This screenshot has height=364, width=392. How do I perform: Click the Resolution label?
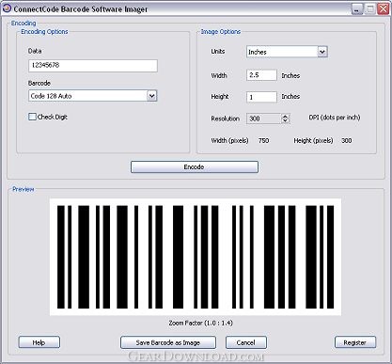click(x=226, y=119)
